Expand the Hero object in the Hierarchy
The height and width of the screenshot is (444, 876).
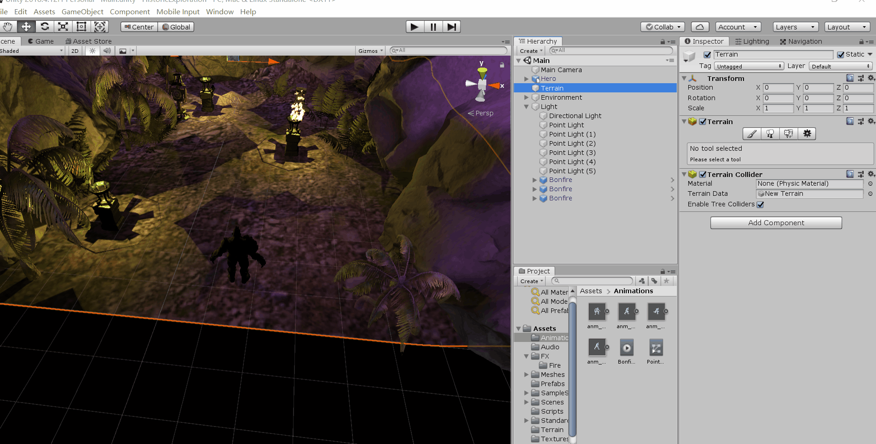tap(526, 79)
